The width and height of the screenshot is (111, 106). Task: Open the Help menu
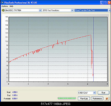(12, 6)
